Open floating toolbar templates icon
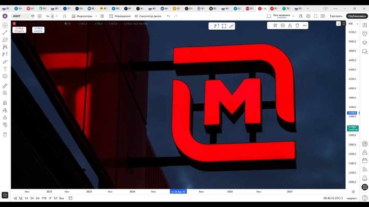The width and height of the screenshot is (369, 207). pos(275,26)
